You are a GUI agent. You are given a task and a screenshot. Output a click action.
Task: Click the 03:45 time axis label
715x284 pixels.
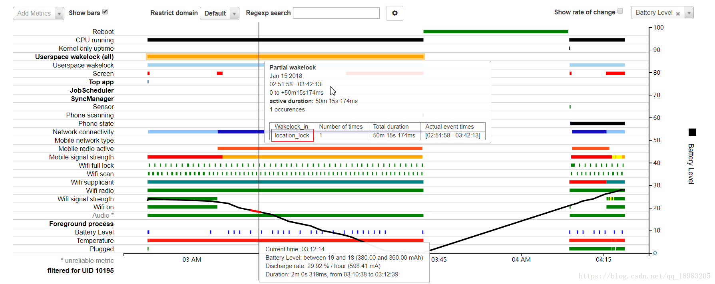[439, 260]
